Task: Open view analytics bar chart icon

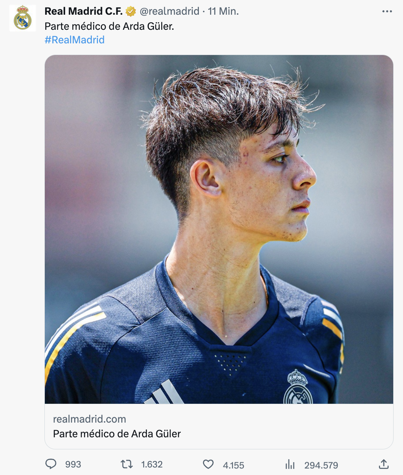Action: point(290,464)
